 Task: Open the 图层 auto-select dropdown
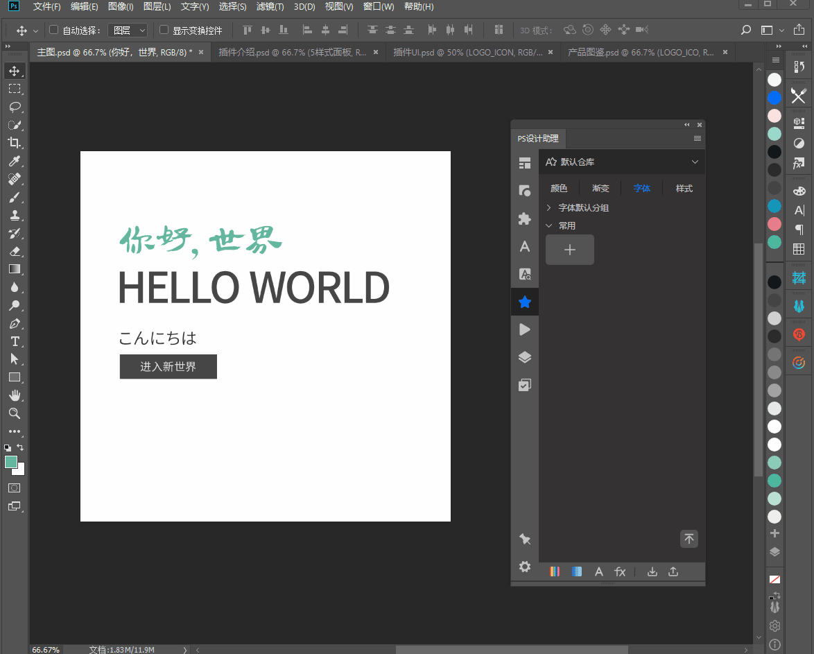pos(128,30)
